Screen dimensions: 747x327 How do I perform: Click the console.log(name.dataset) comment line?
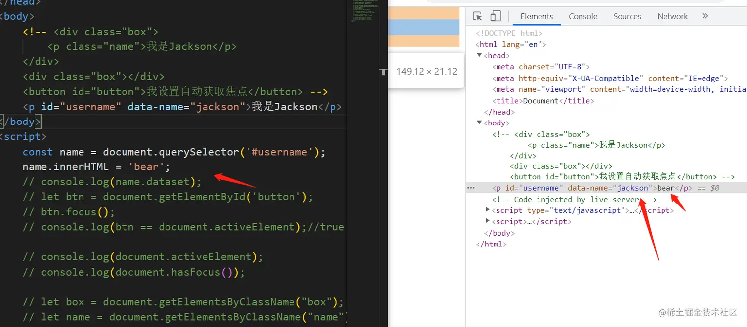tap(112, 182)
